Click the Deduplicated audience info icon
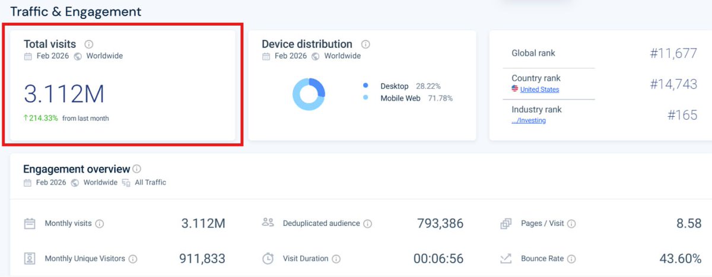 point(368,224)
